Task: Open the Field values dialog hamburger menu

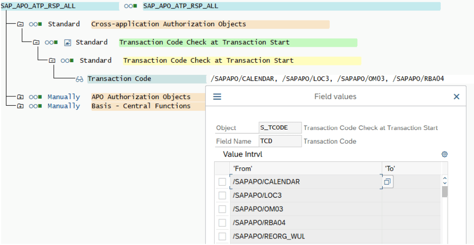Action: (217, 97)
